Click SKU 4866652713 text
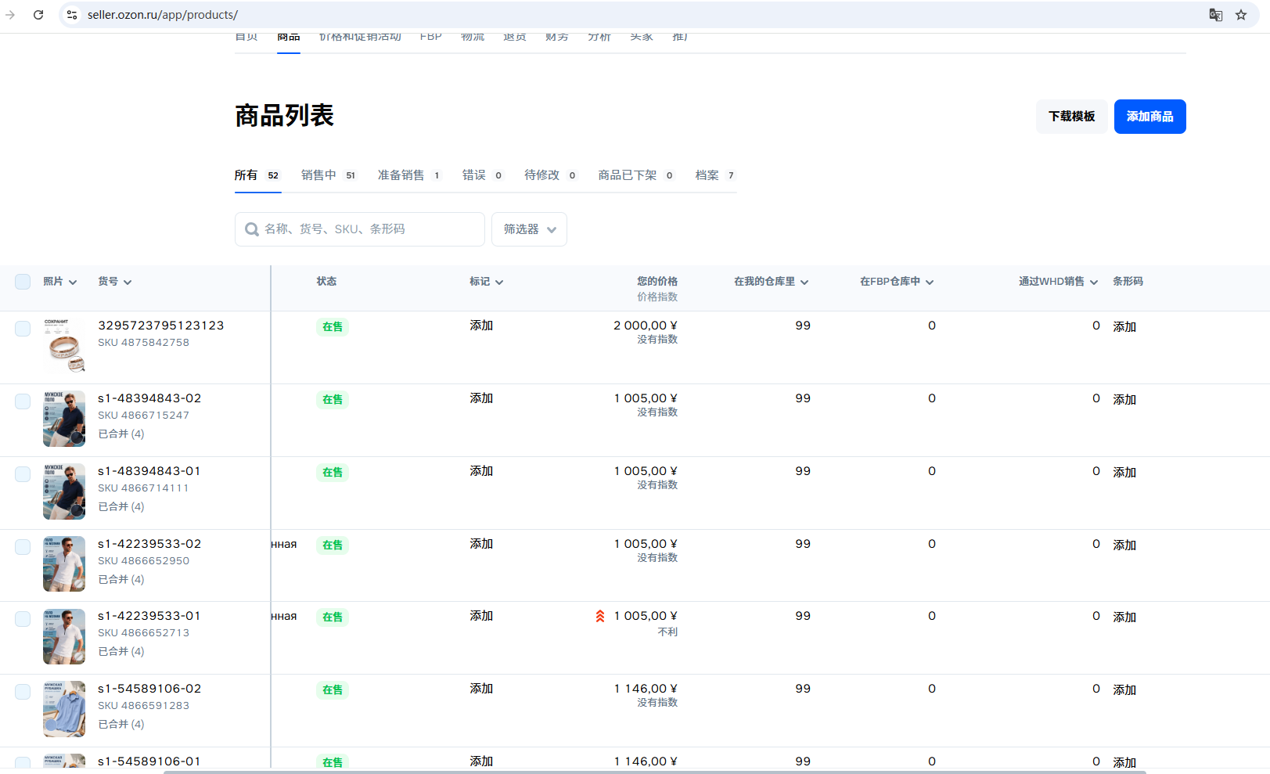The height and width of the screenshot is (774, 1270). [143, 633]
